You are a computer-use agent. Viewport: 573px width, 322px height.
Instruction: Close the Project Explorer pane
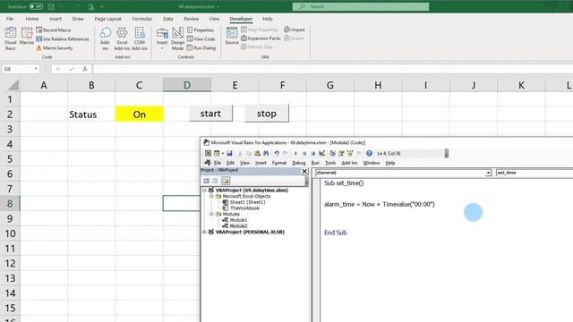[304, 171]
